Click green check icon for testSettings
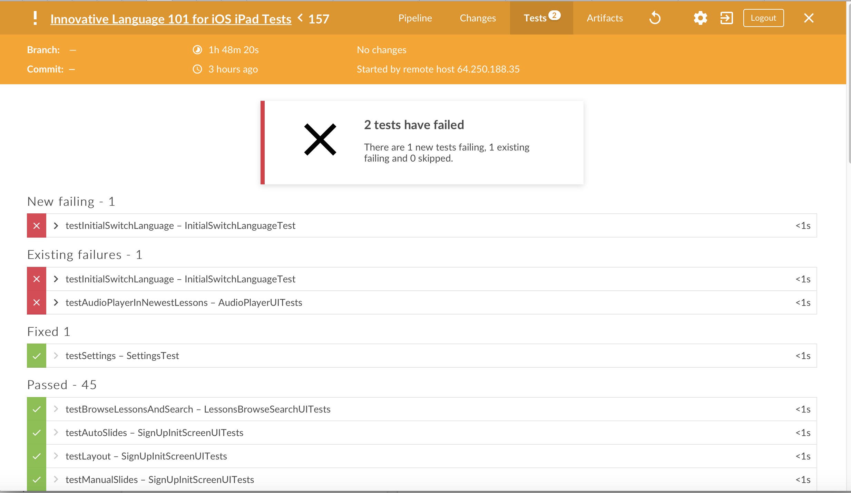Viewport: 851px width, 493px height. coord(37,356)
